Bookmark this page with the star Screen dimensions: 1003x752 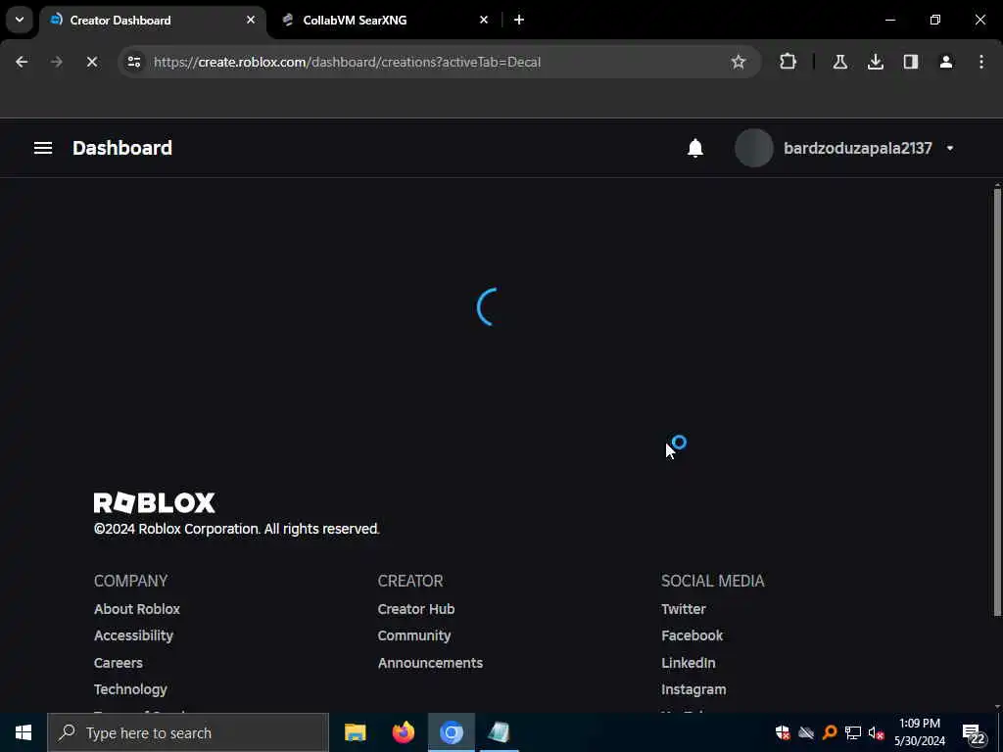pyautogui.click(x=739, y=62)
